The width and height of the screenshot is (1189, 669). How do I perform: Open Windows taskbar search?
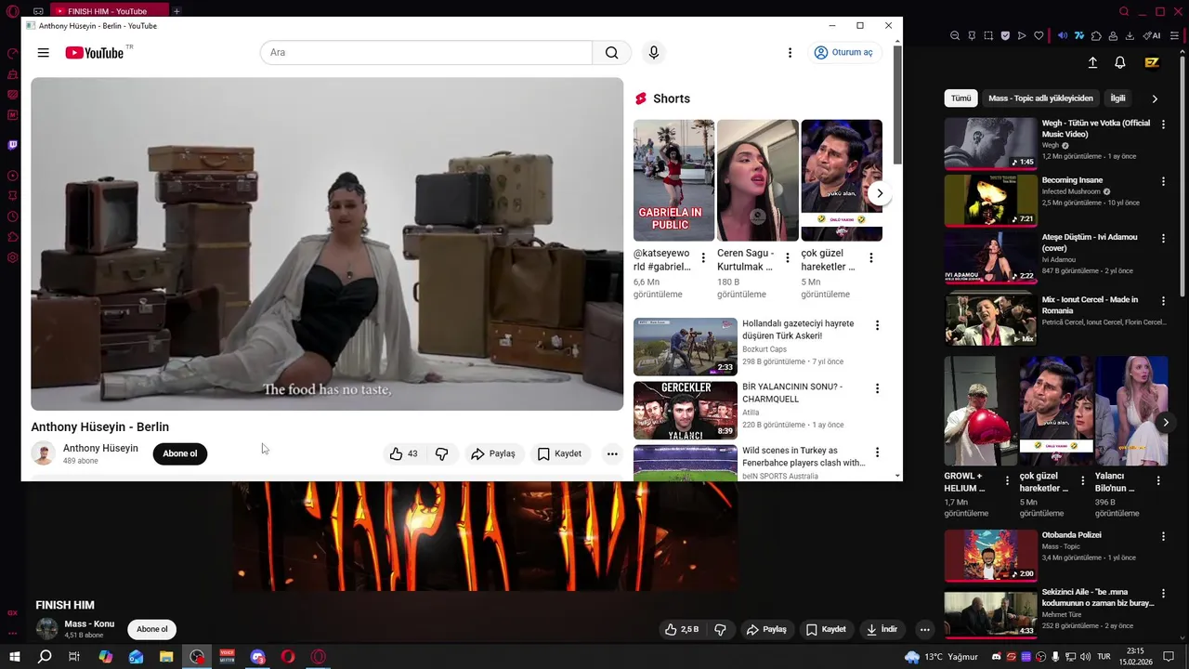click(x=45, y=657)
